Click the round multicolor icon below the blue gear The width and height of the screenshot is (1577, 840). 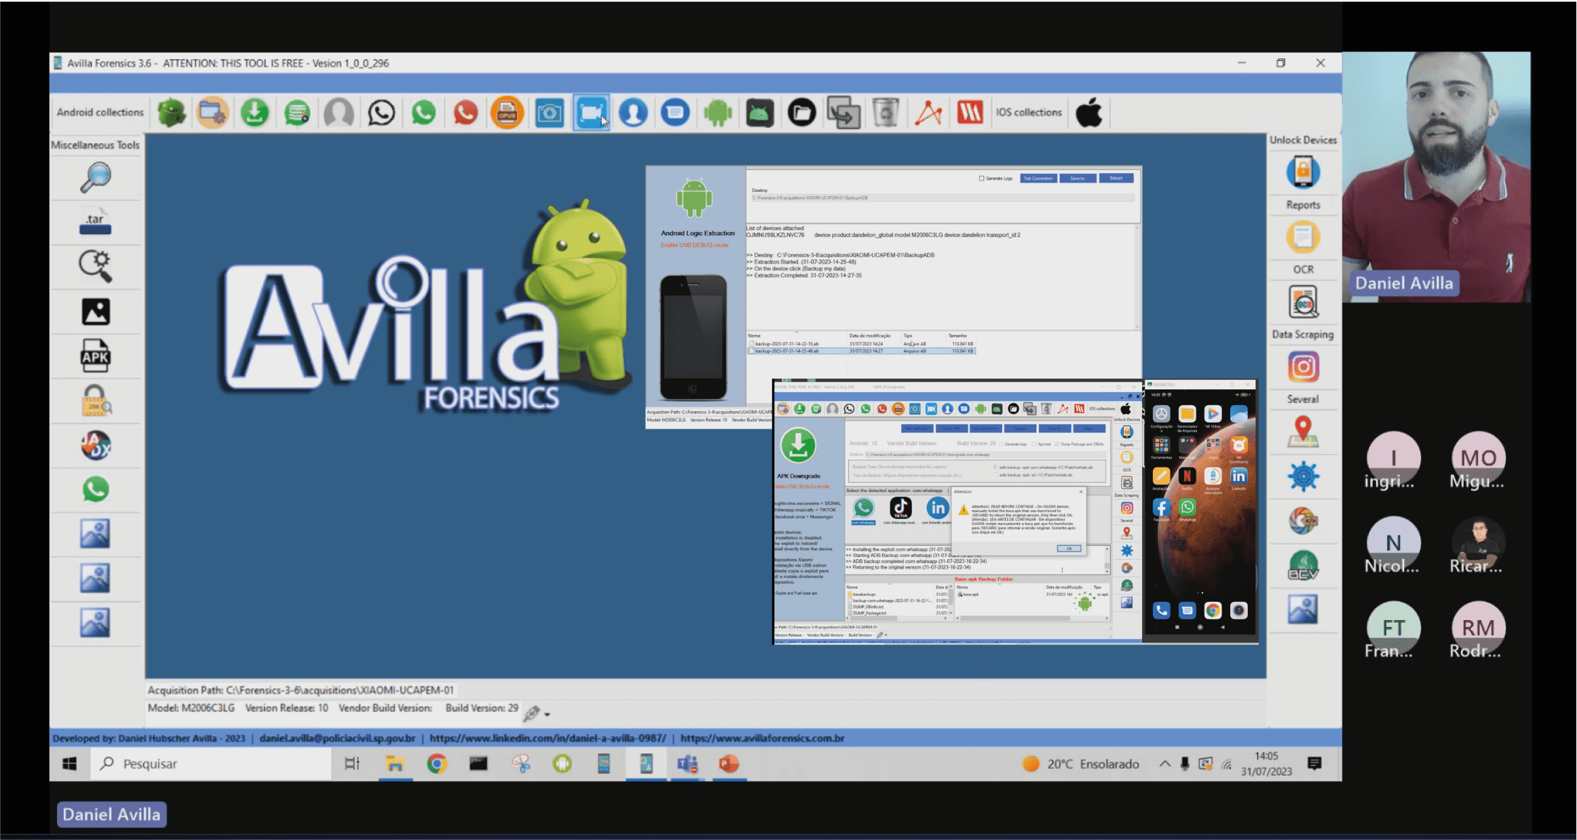click(x=1303, y=521)
